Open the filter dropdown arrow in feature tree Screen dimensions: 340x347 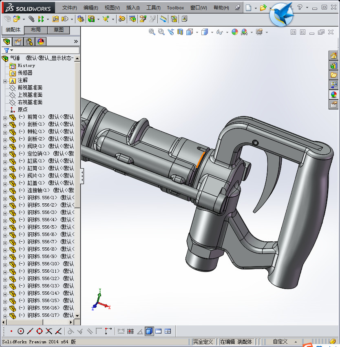12,50
